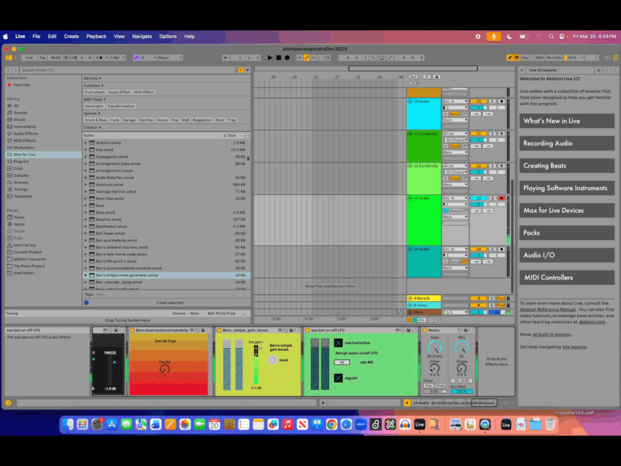This screenshot has width=621, height=466.
Task: Open Splice under Places
Action: pos(19,224)
